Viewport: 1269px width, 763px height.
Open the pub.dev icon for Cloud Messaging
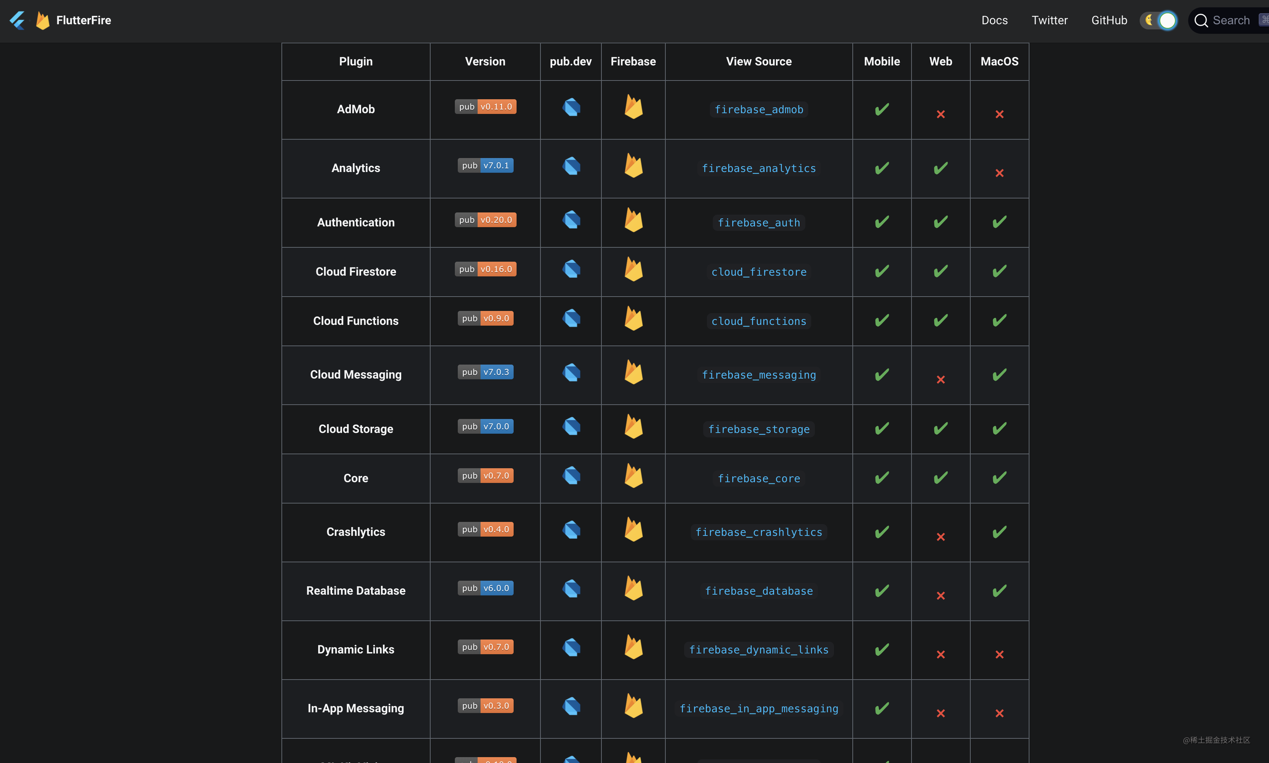click(571, 372)
